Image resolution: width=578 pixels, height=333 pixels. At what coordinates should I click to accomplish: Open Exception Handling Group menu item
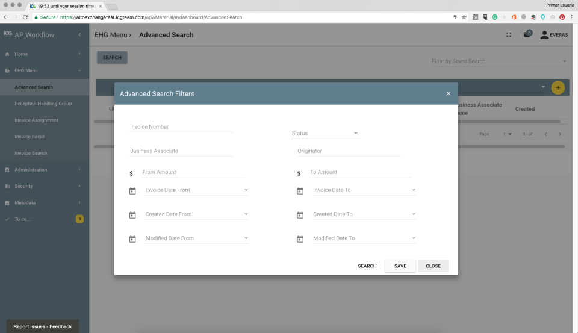[x=43, y=104]
